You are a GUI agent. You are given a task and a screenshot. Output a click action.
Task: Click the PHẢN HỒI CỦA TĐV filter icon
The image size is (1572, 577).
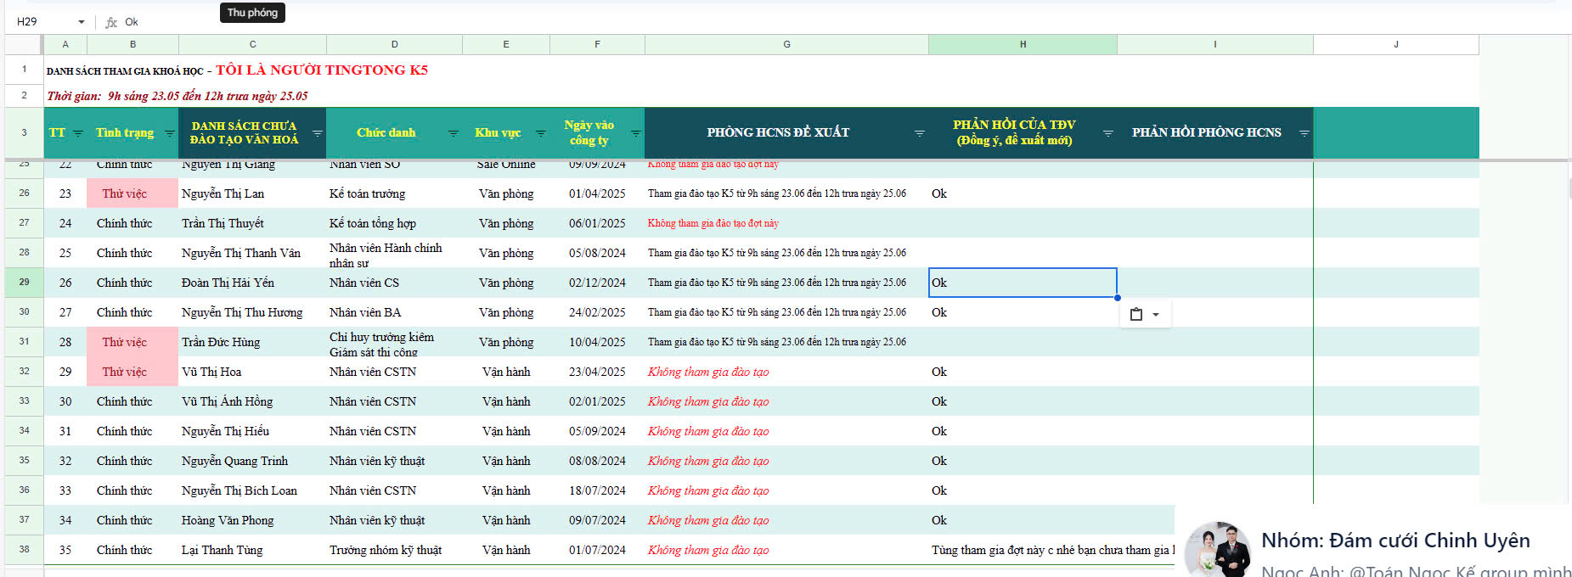tap(1107, 133)
